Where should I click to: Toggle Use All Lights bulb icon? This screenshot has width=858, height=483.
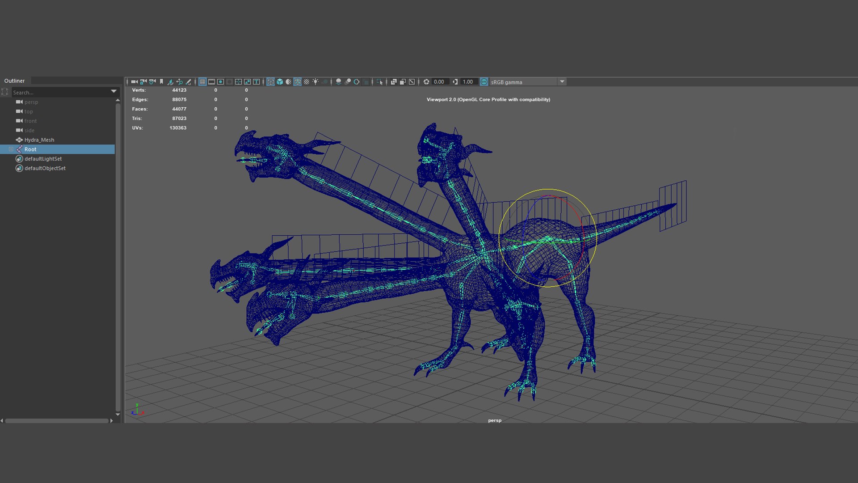tap(315, 82)
